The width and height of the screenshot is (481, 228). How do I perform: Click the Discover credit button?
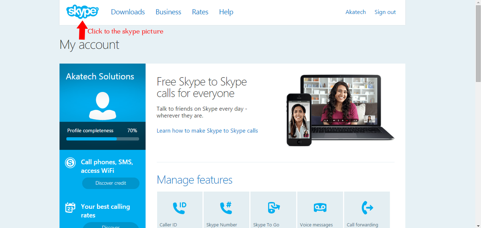[x=111, y=183]
